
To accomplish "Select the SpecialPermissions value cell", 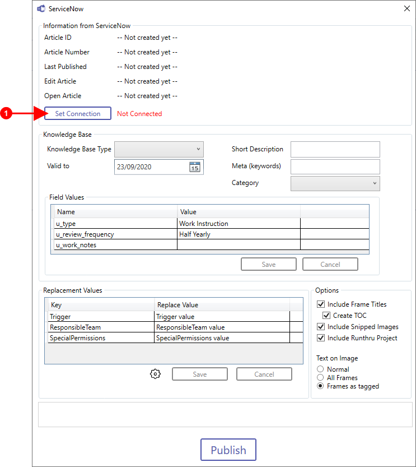I will [222, 337].
